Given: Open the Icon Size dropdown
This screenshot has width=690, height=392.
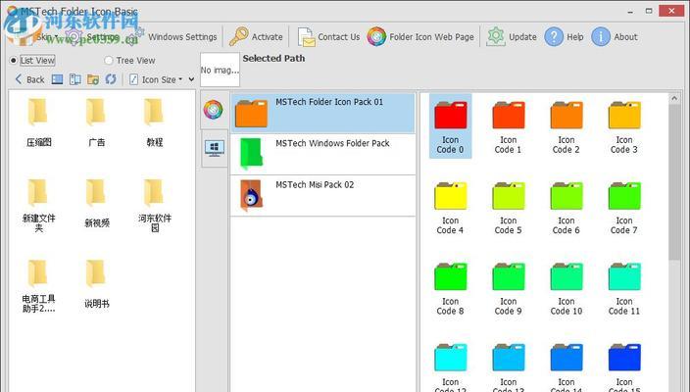Looking at the screenshot, I should pyautogui.click(x=157, y=79).
